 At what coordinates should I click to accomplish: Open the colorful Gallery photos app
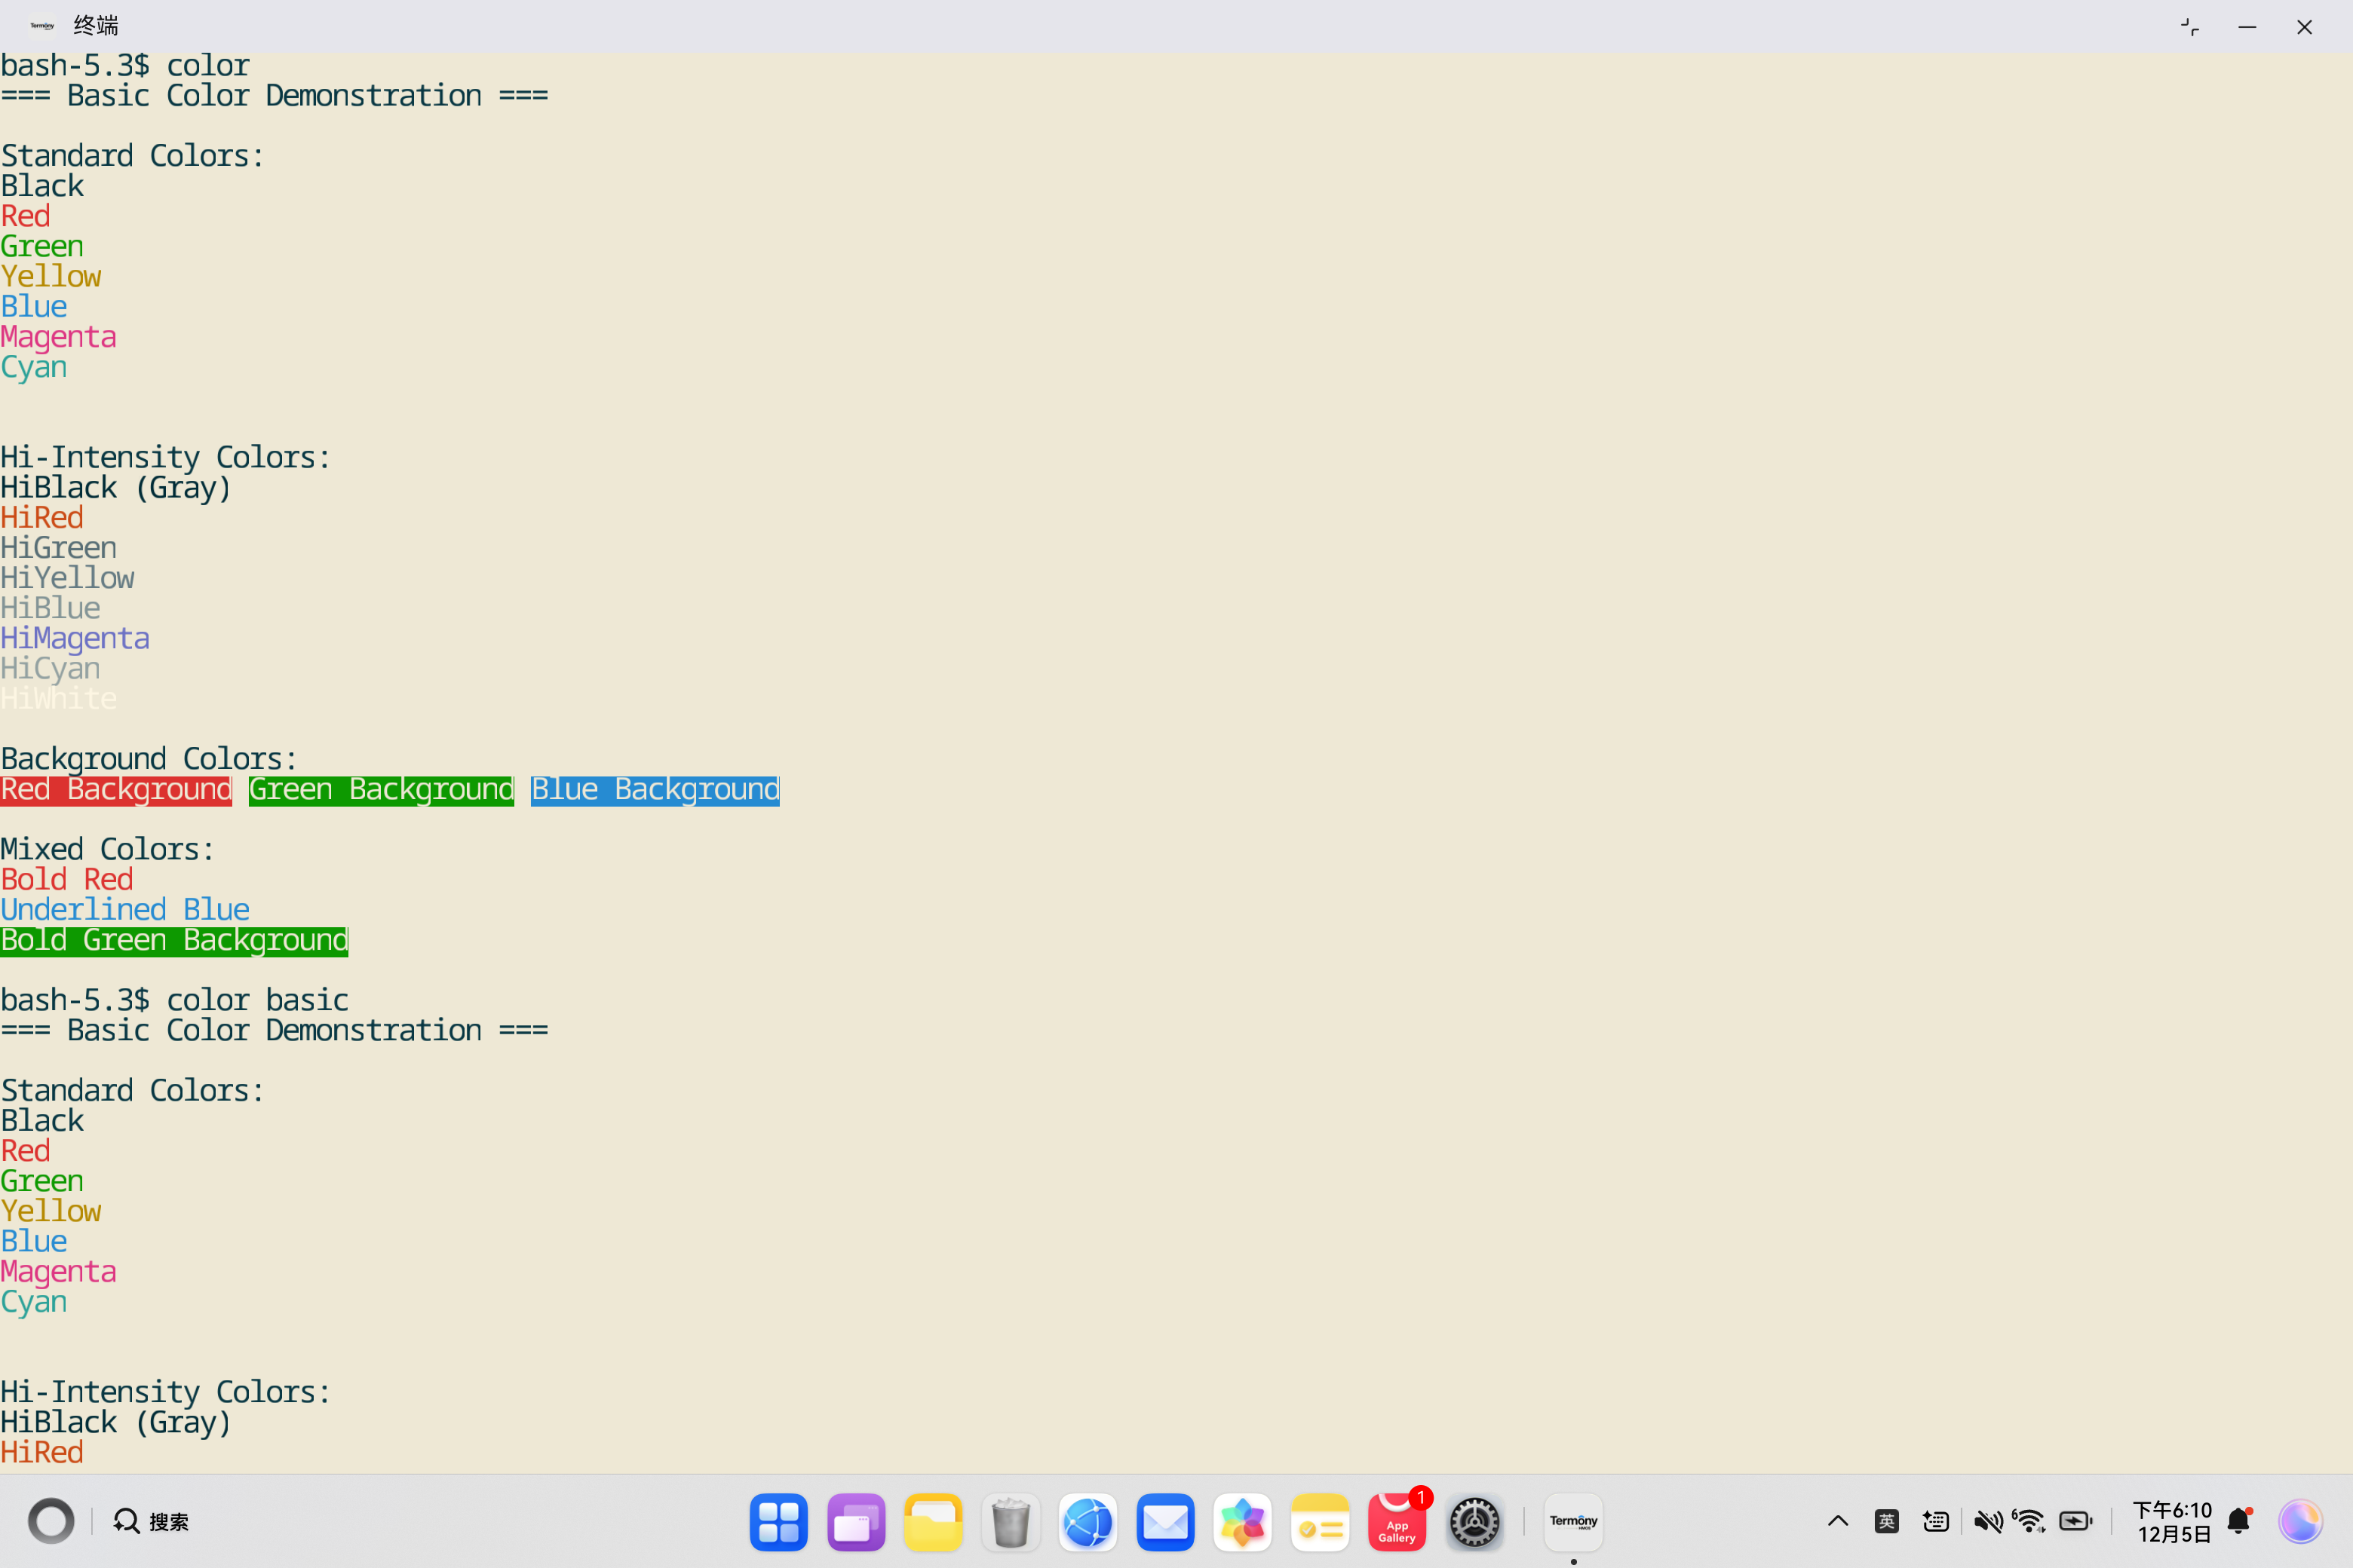pos(1241,1522)
